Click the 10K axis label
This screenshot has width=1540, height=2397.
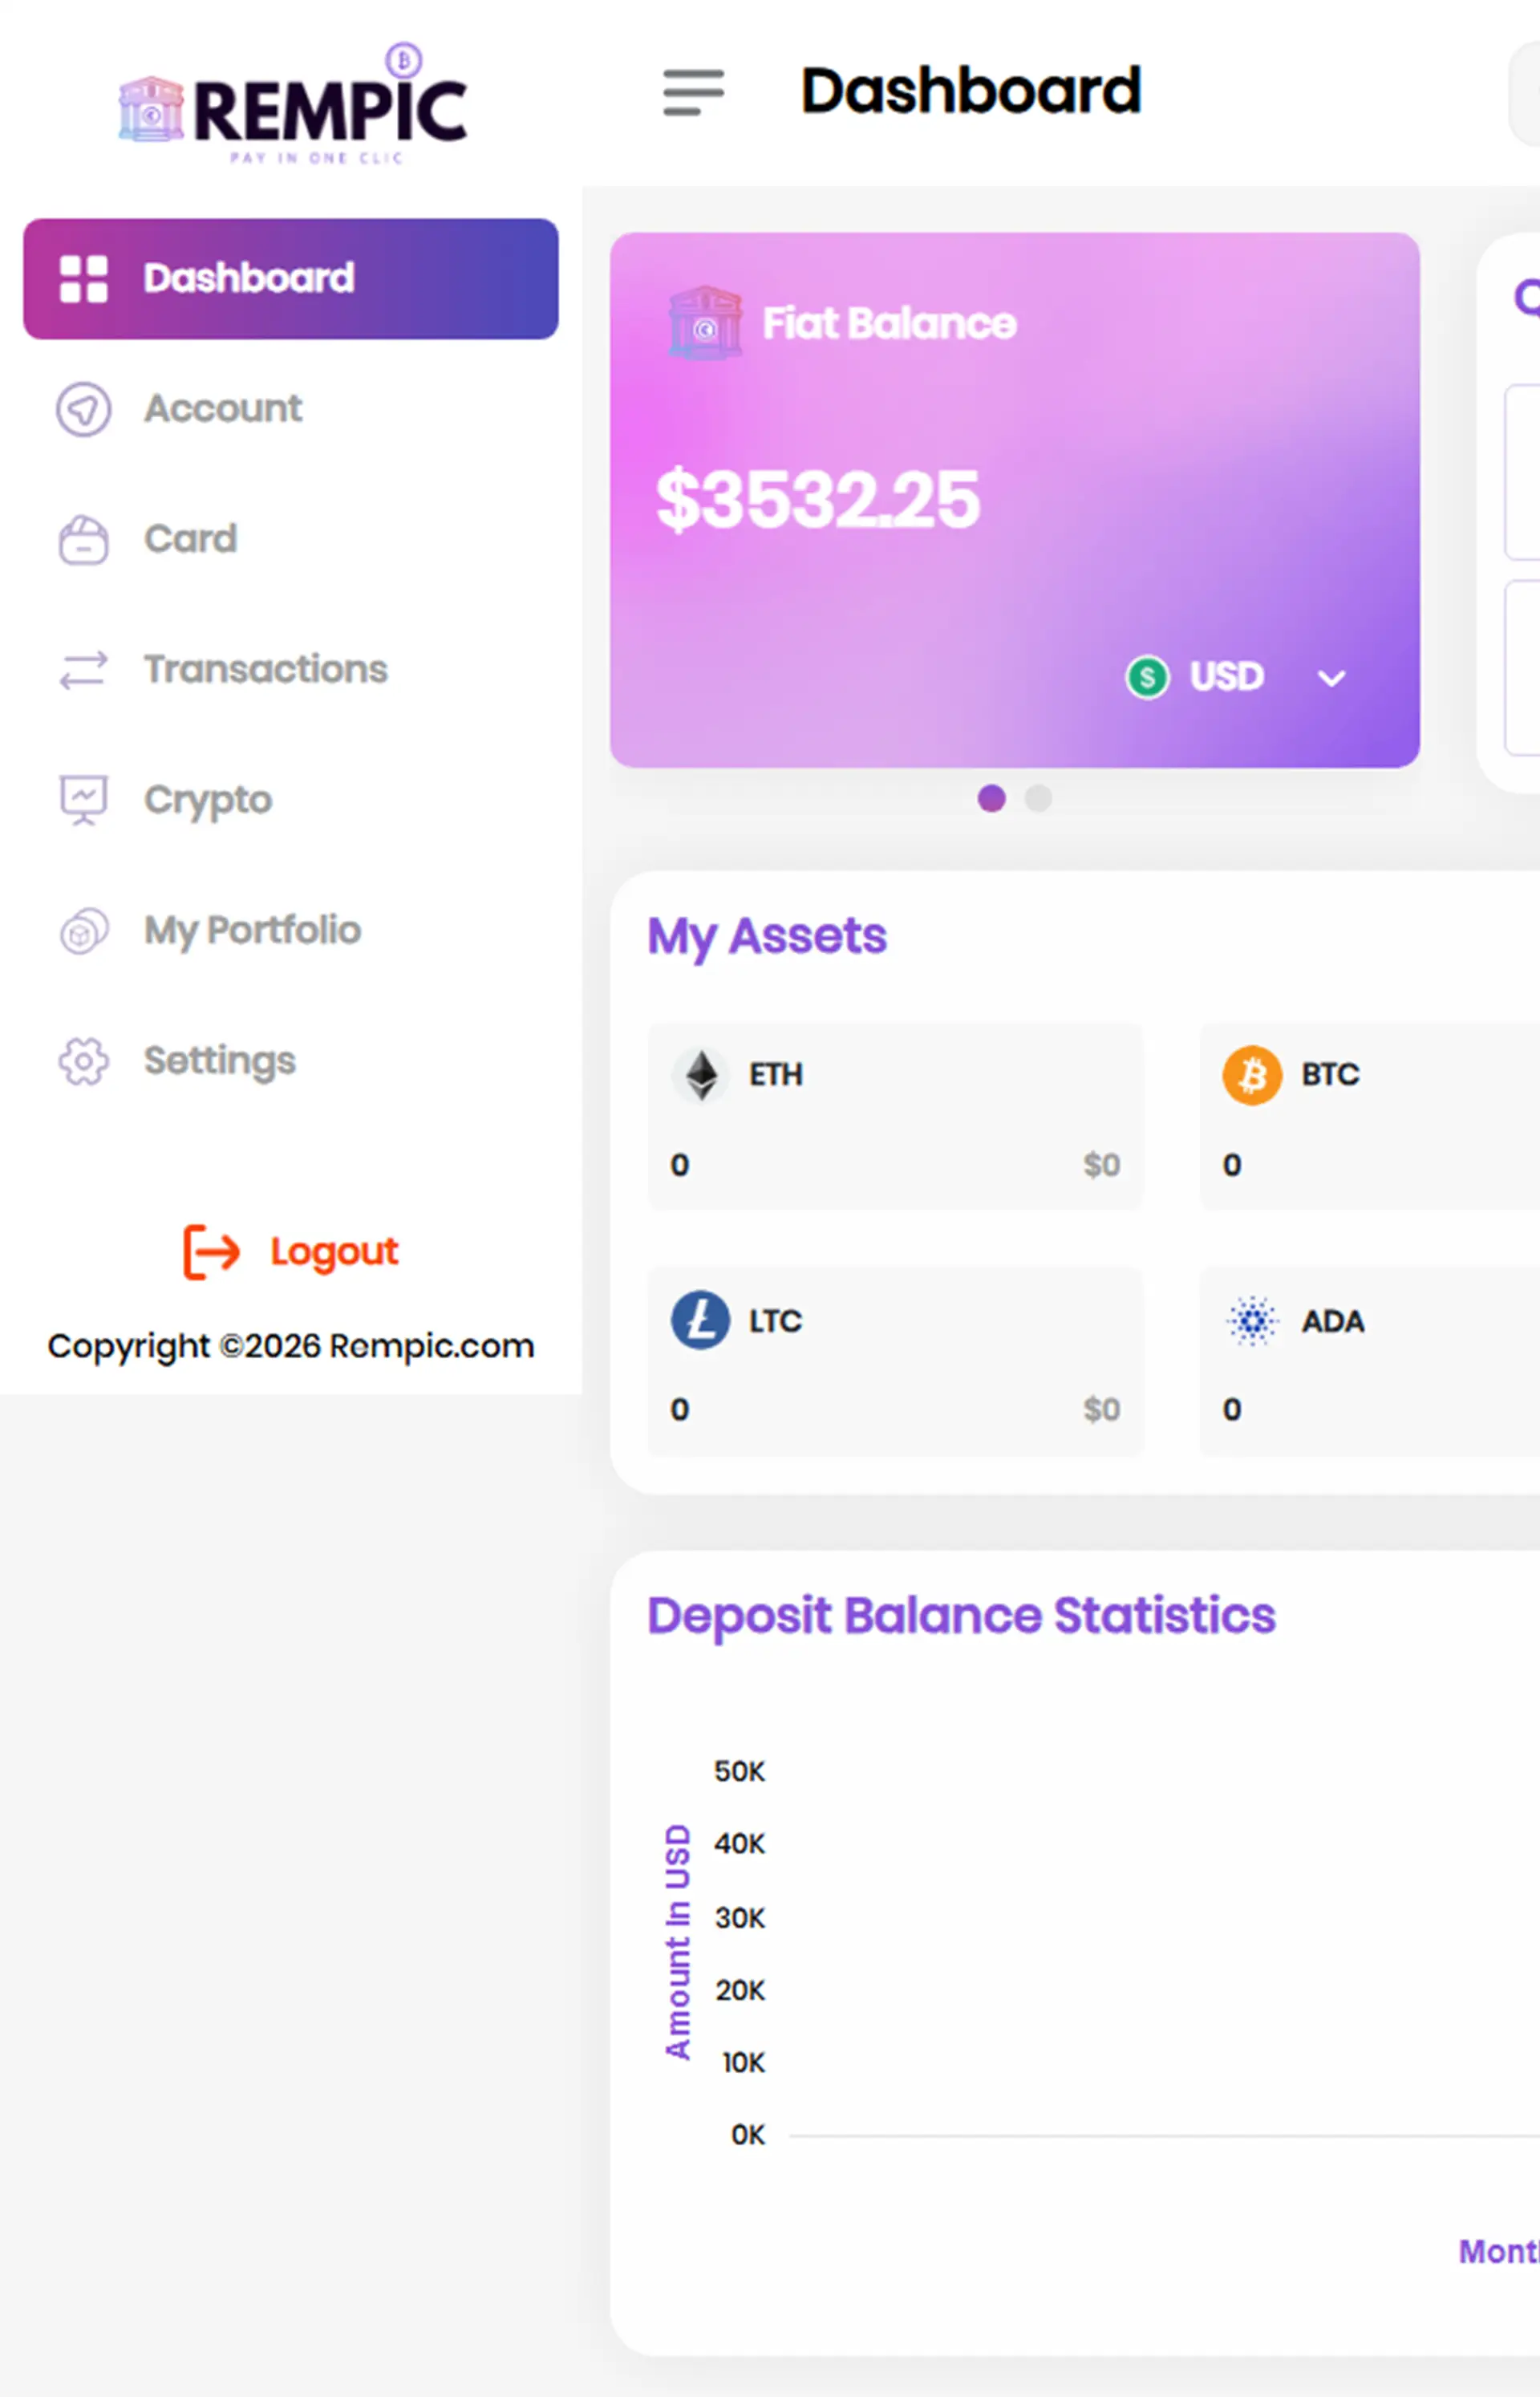click(743, 2063)
